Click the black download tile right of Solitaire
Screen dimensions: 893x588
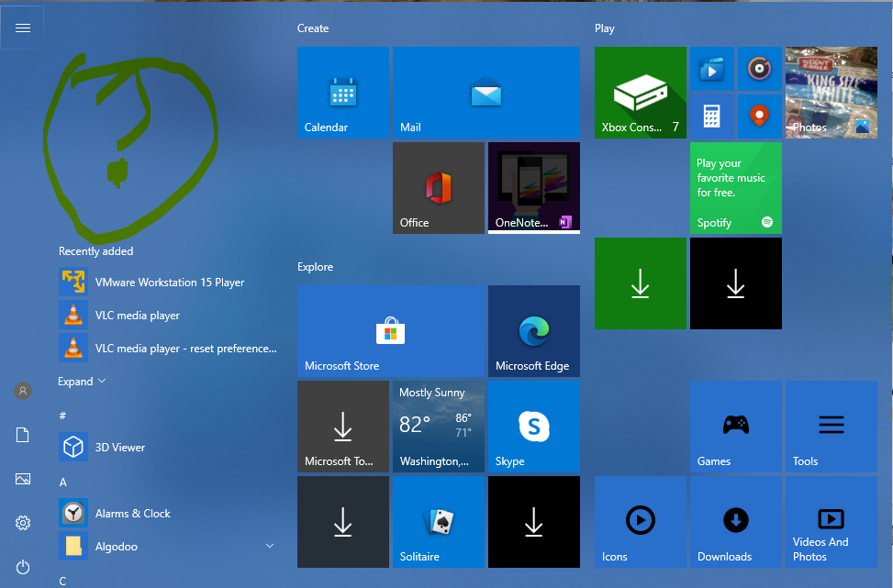pyautogui.click(x=534, y=522)
